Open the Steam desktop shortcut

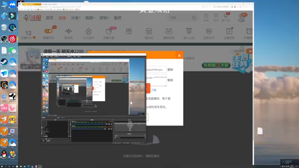tap(4, 62)
